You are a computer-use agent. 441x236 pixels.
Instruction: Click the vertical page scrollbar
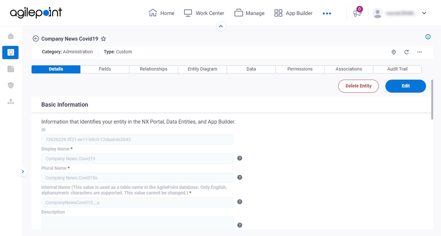tap(432, 100)
